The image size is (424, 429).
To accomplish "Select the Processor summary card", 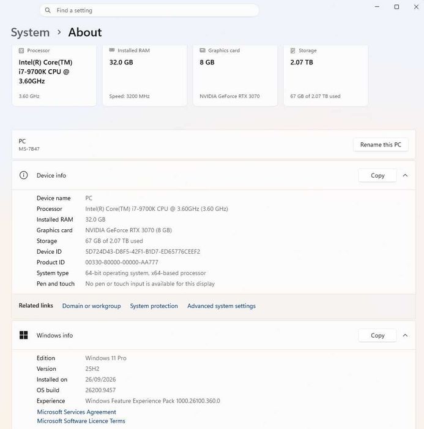I will click(54, 75).
